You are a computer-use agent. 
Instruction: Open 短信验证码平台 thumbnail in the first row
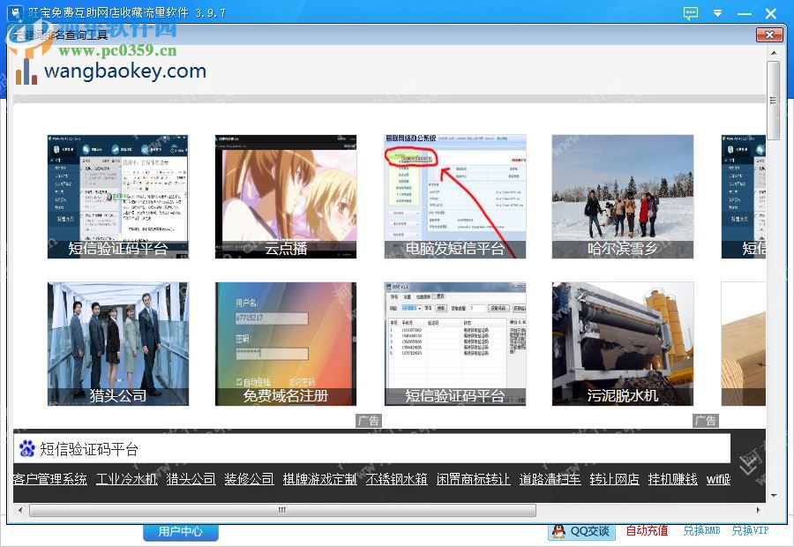(118, 197)
